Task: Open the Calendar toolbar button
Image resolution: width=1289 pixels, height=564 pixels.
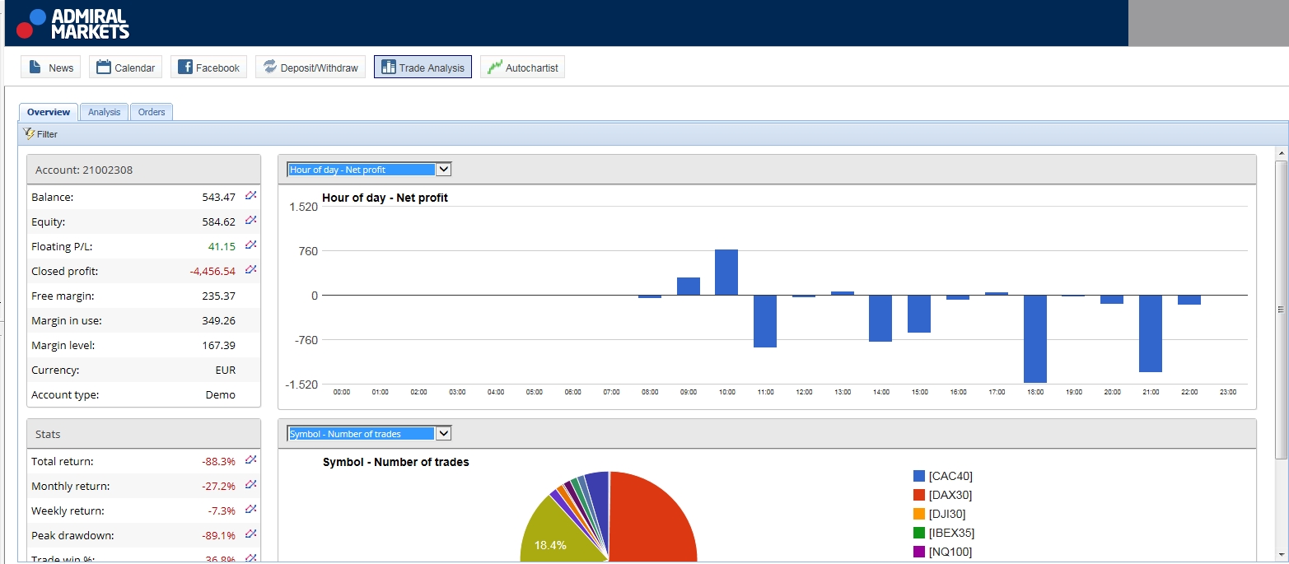Action: point(125,68)
